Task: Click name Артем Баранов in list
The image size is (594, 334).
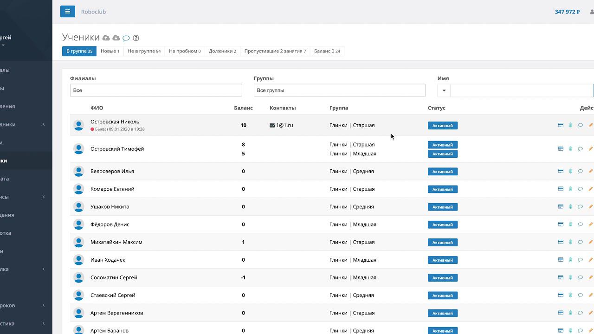Action: coord(110,331)
